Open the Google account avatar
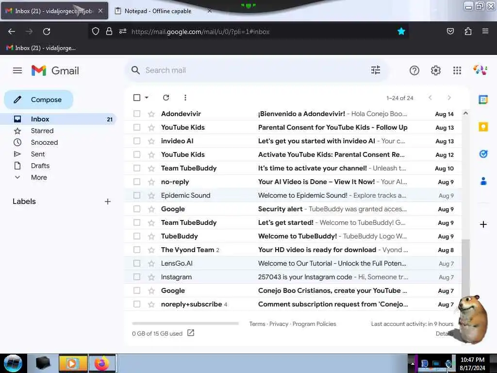497x373 pixels. click(x=480, y=70)
